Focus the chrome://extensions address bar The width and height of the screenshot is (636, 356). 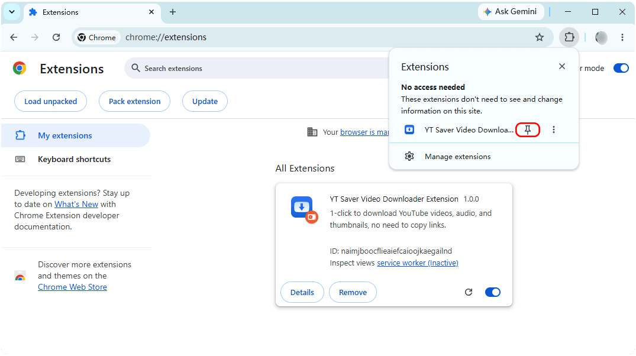coord(312,37)
